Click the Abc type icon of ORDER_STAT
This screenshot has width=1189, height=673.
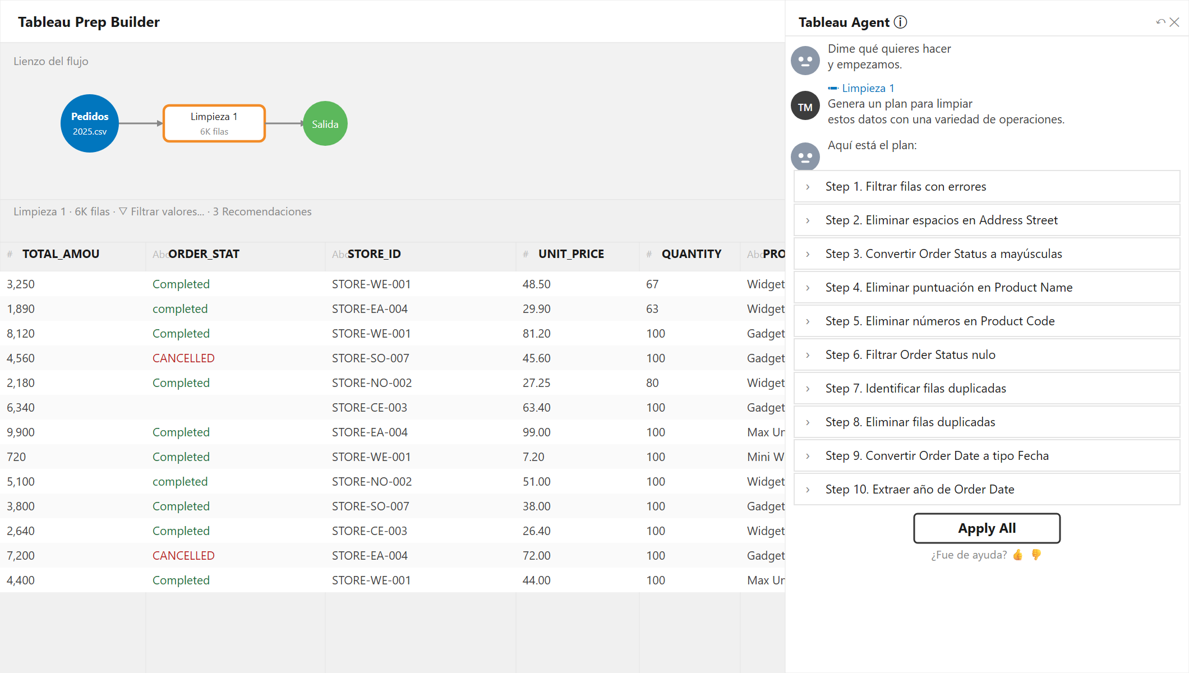160,254
